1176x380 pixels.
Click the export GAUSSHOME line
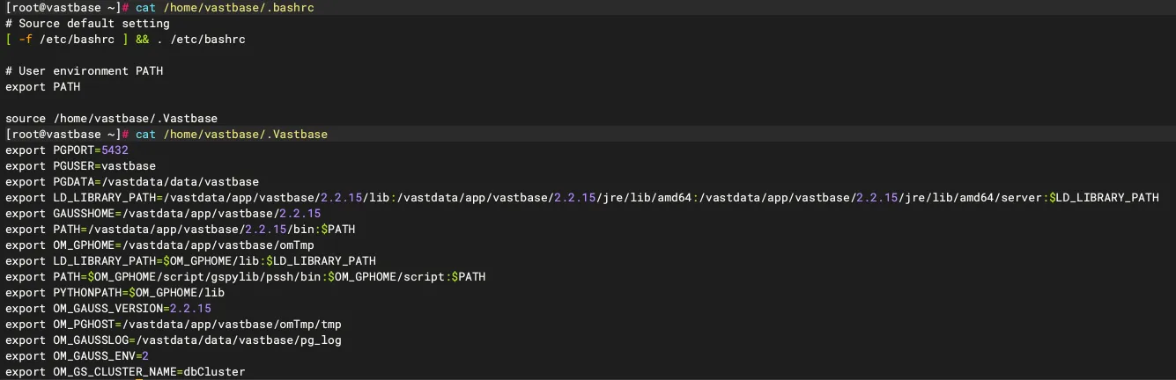pyautogui.click(x=163, y=214)
